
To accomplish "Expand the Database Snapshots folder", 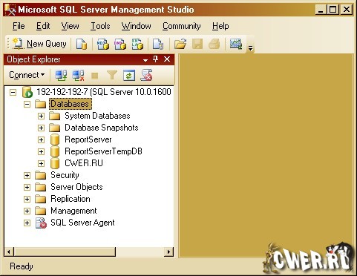I will pos(41,128).
